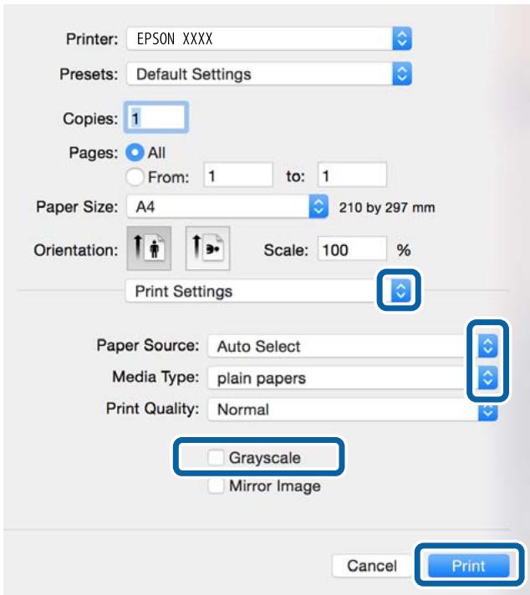The image size is (530, 595).
Task: Click the 'Paper Size:' label
Action: (77, 207)
